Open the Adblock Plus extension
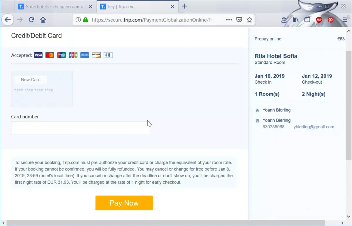Image resolution: width=352 pixels, height=226 pixels. (x=319, y=20)
